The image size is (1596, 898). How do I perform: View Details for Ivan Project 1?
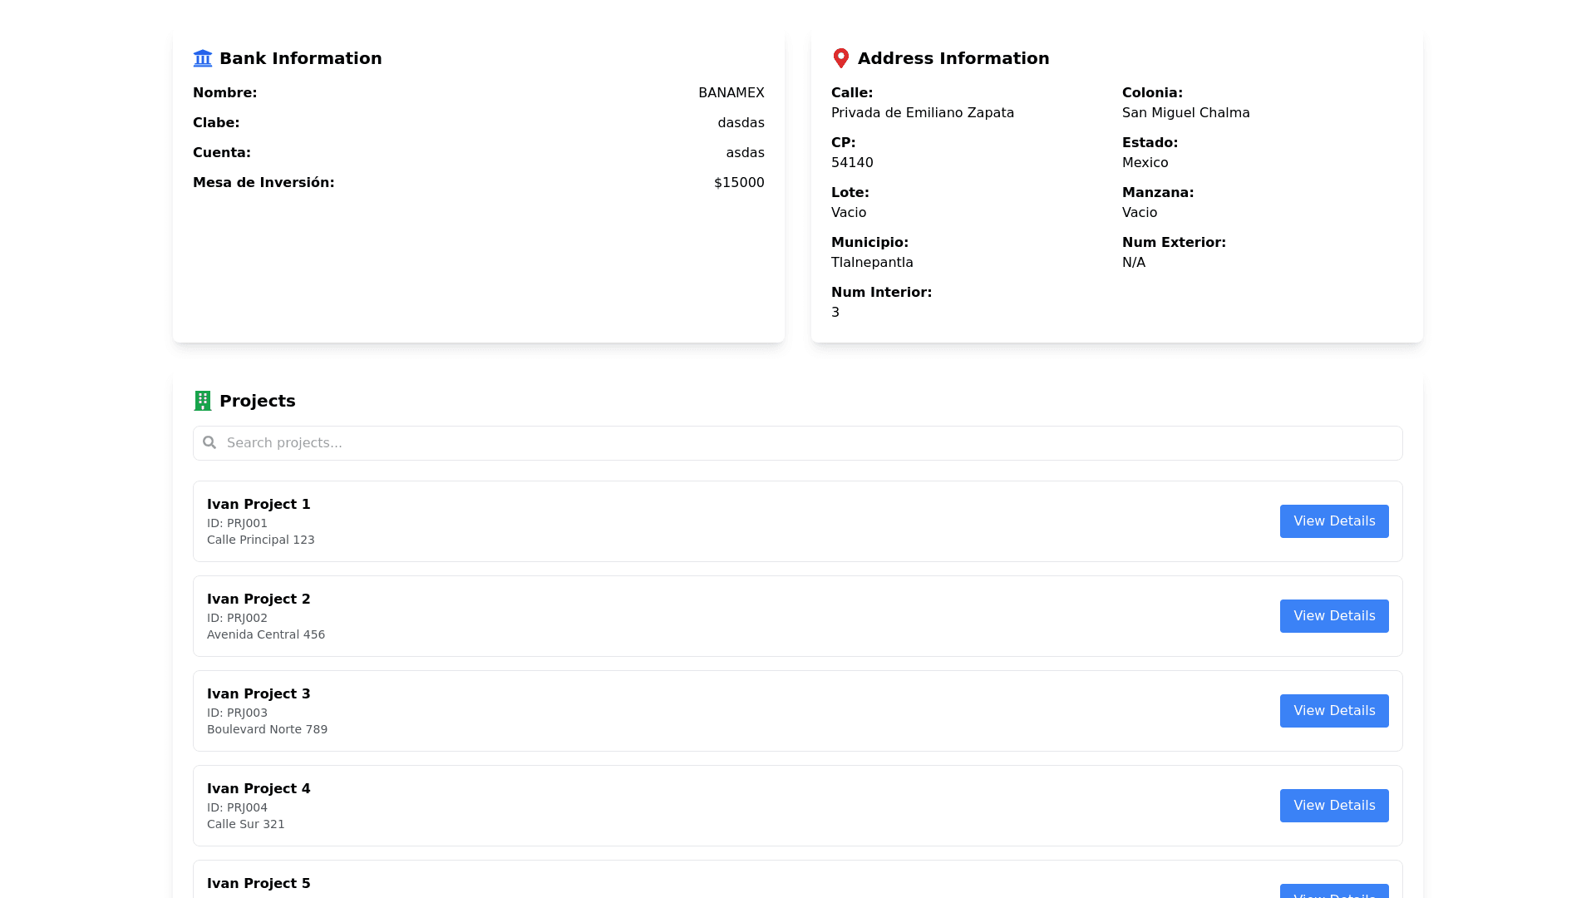pos(1333,521)
